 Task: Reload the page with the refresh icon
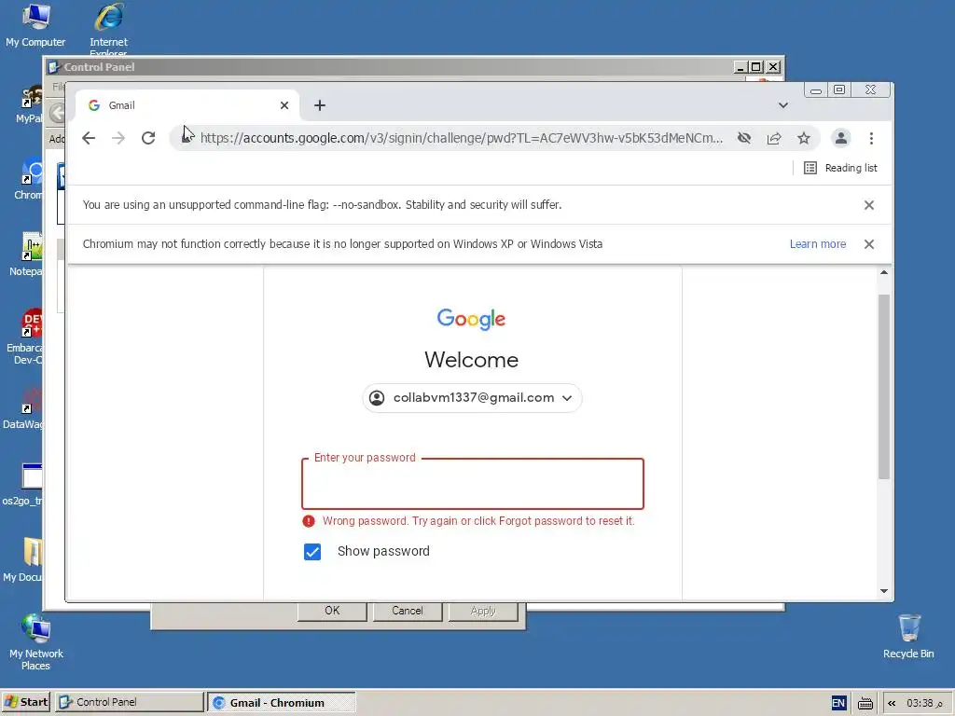pyautogui.click(x=148, y=138)
